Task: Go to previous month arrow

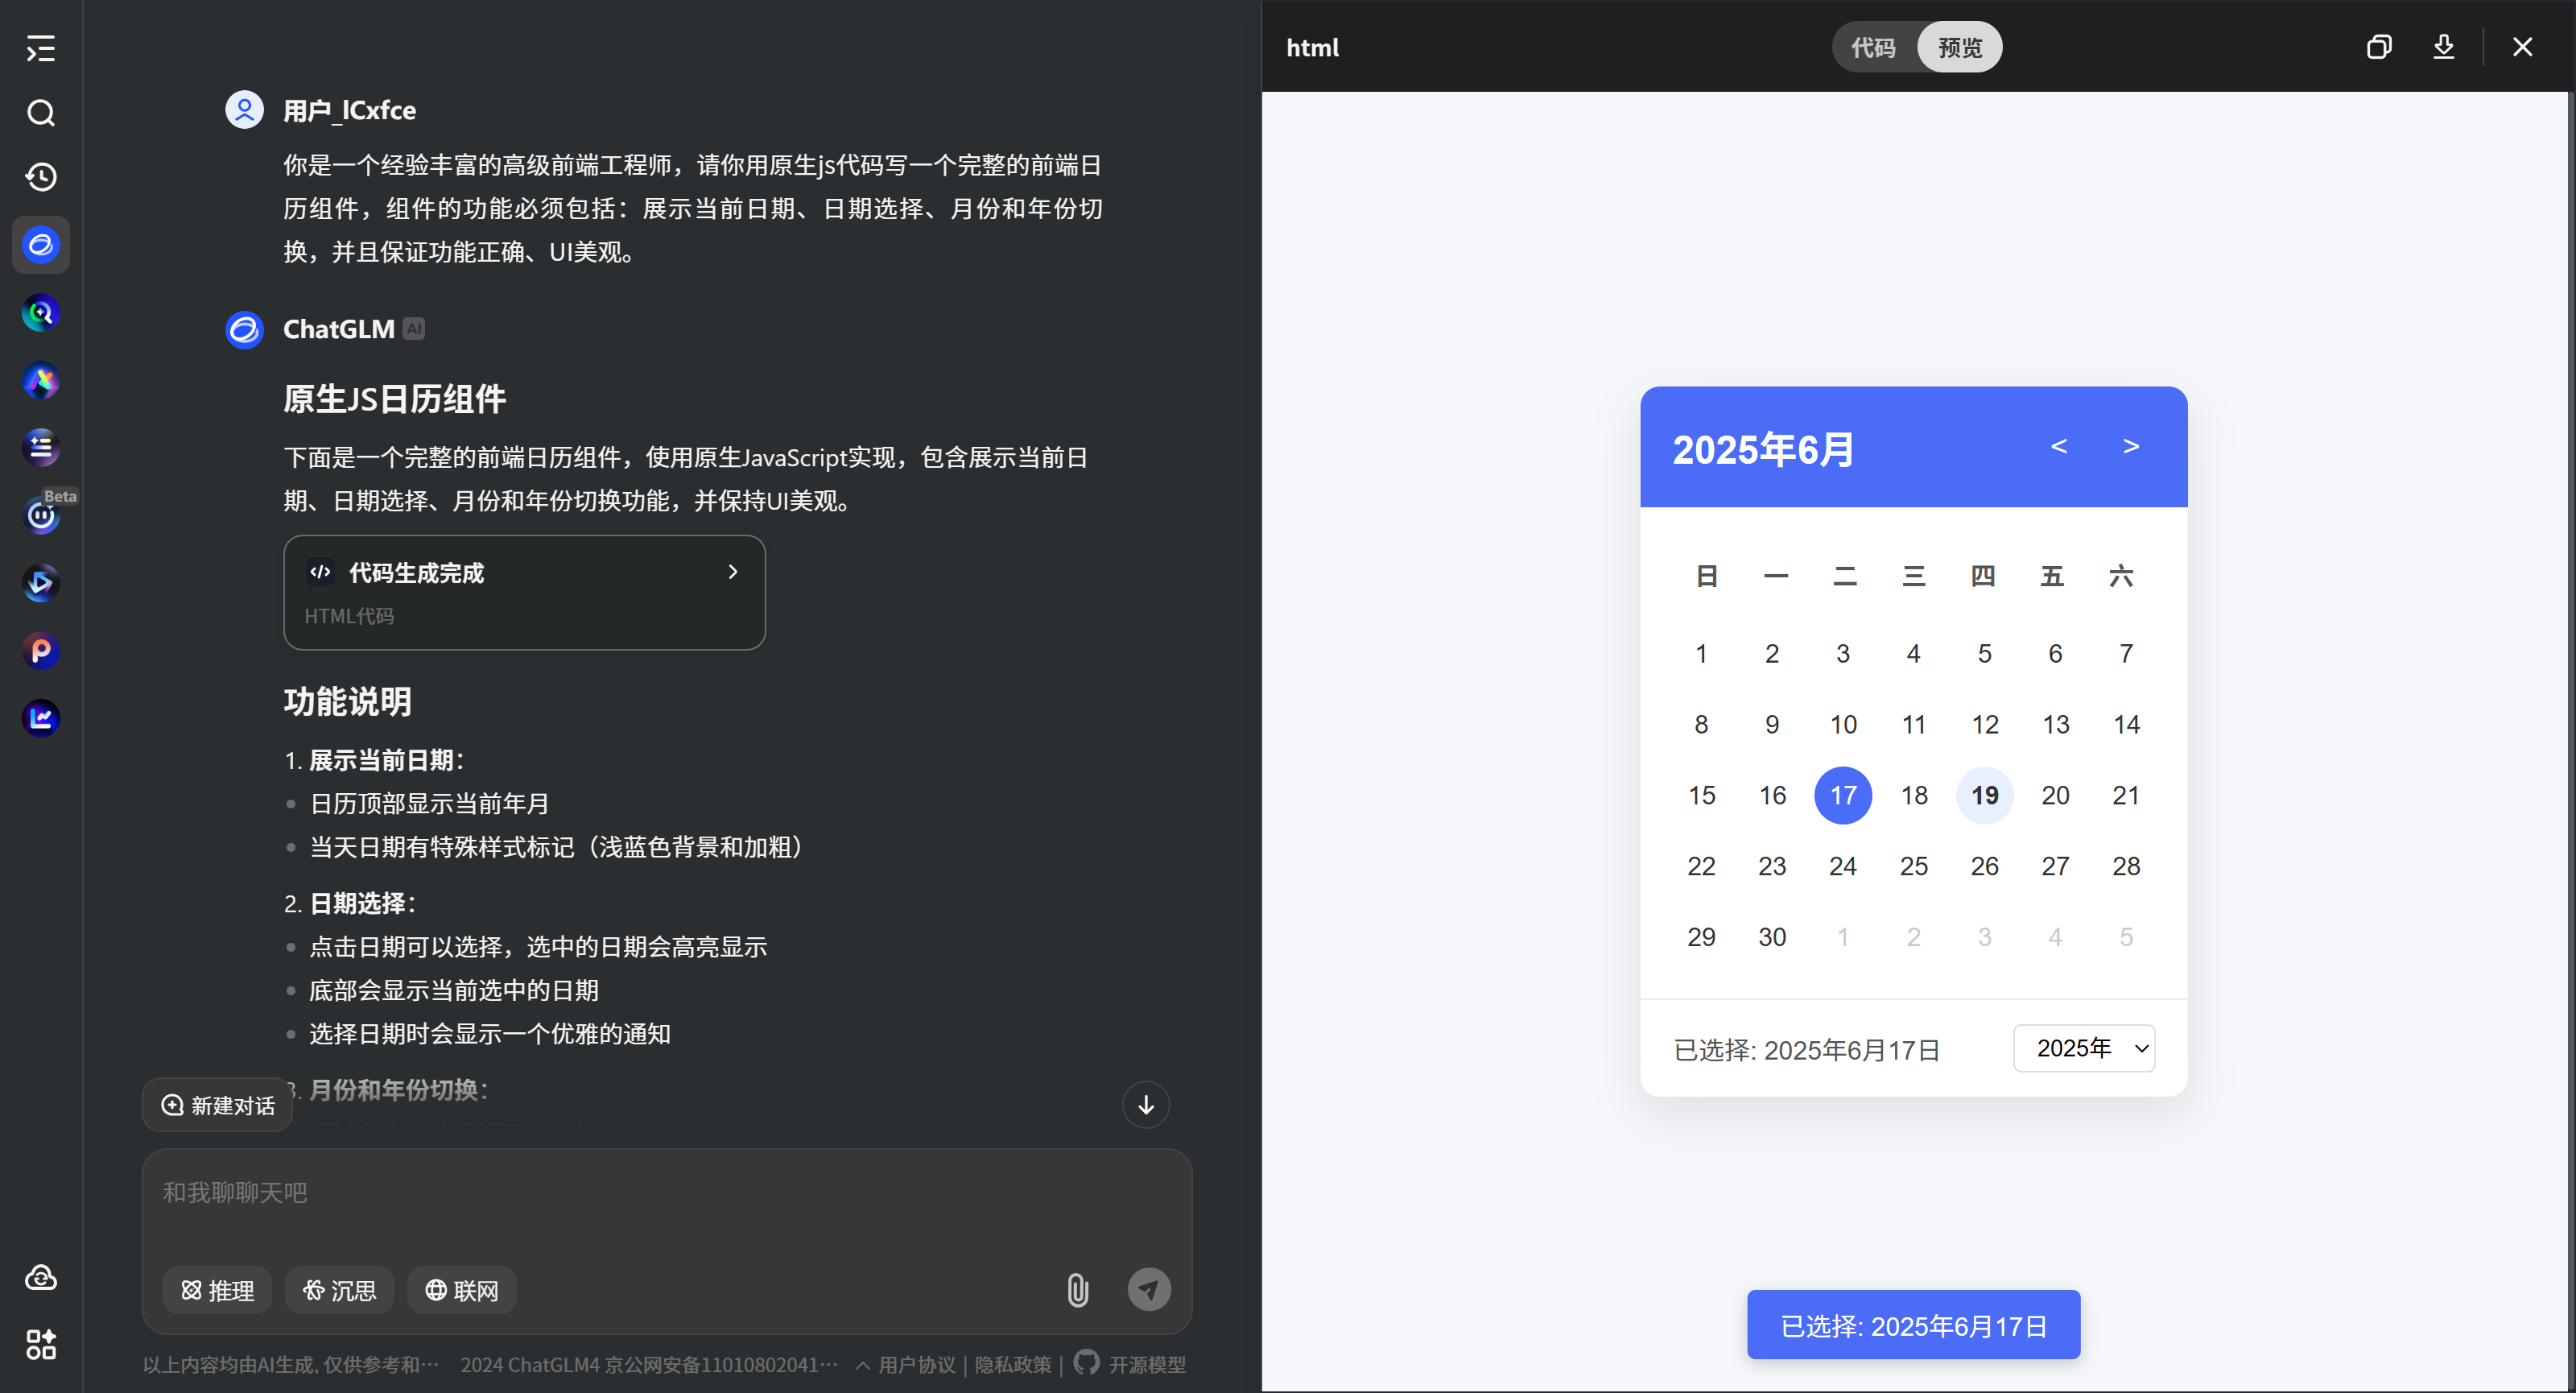Action: coord(2058,446)
